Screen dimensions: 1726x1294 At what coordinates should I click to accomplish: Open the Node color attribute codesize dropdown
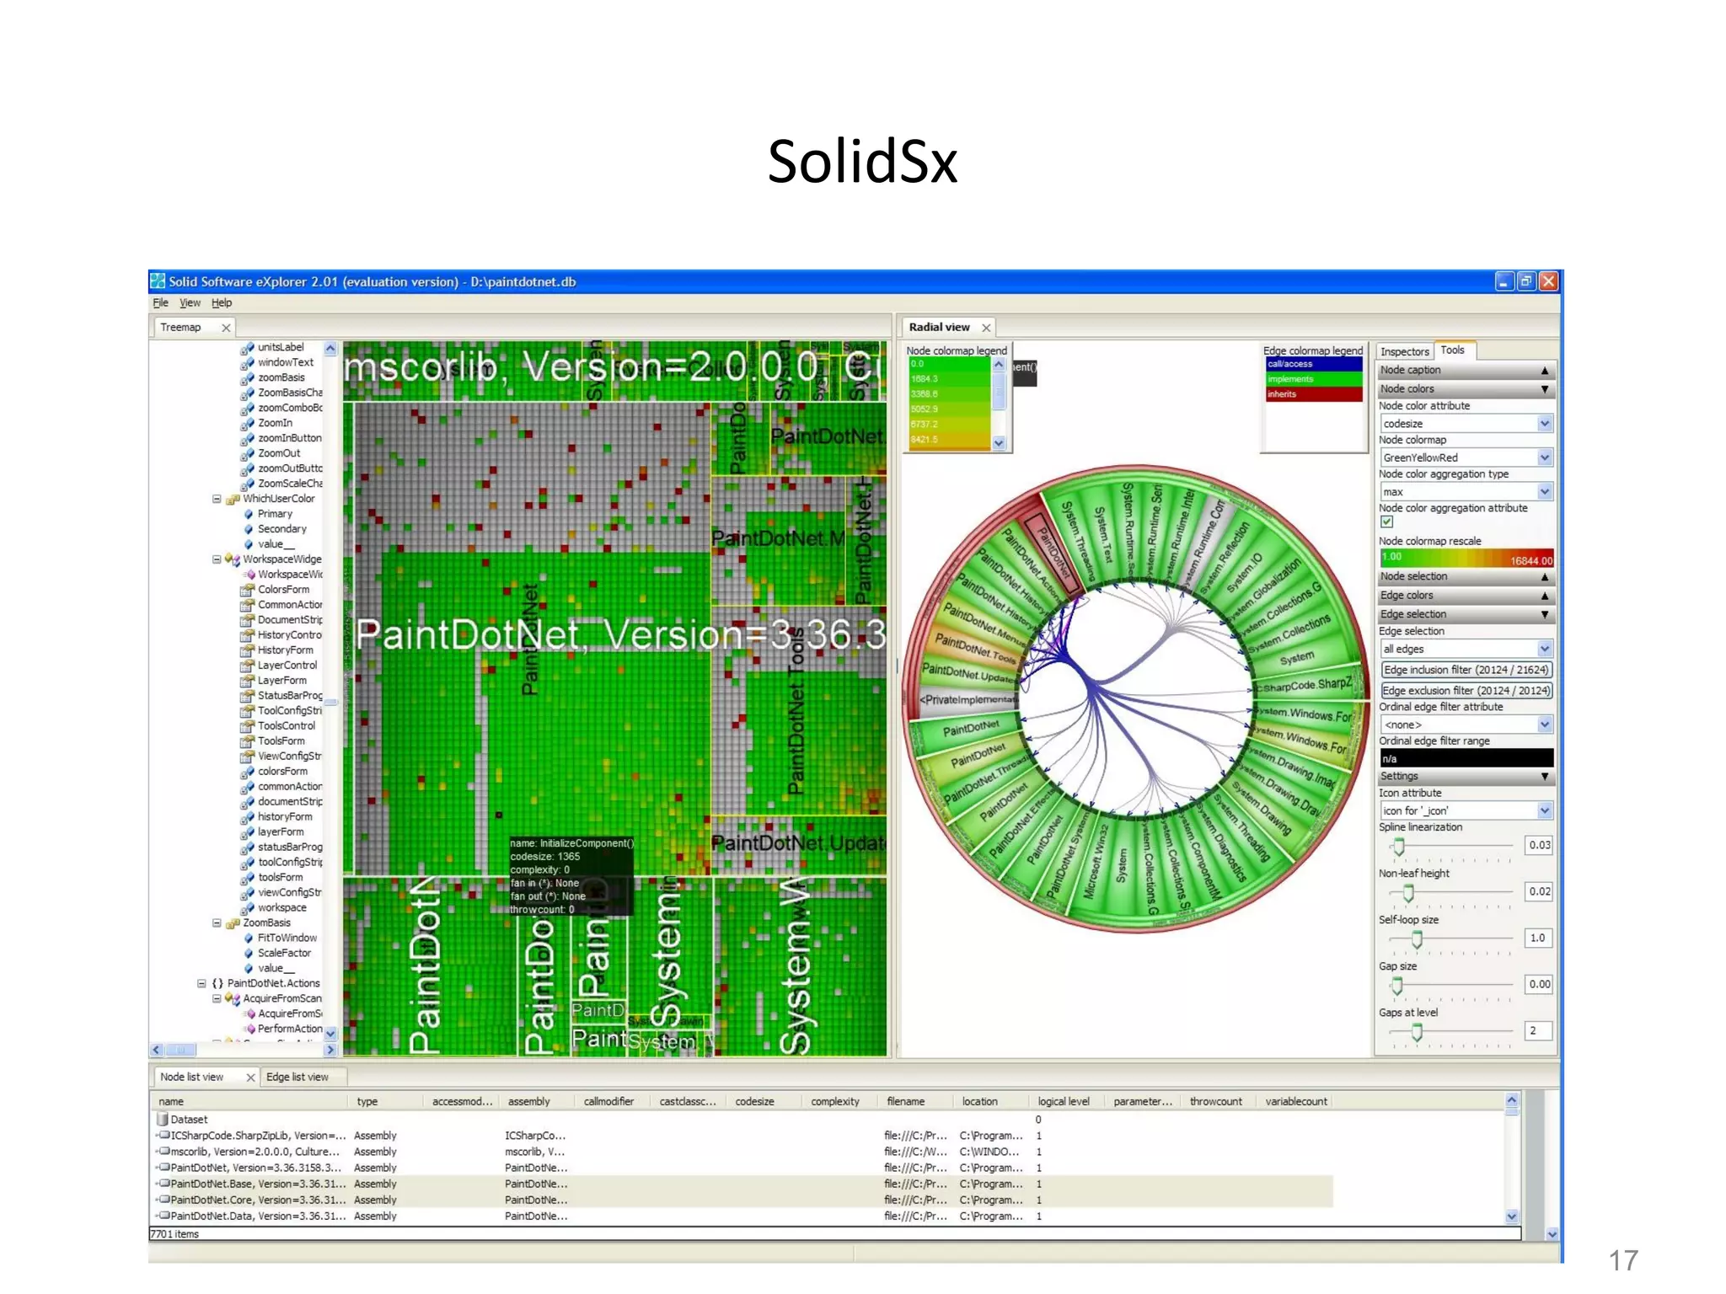pos(1545,424)
